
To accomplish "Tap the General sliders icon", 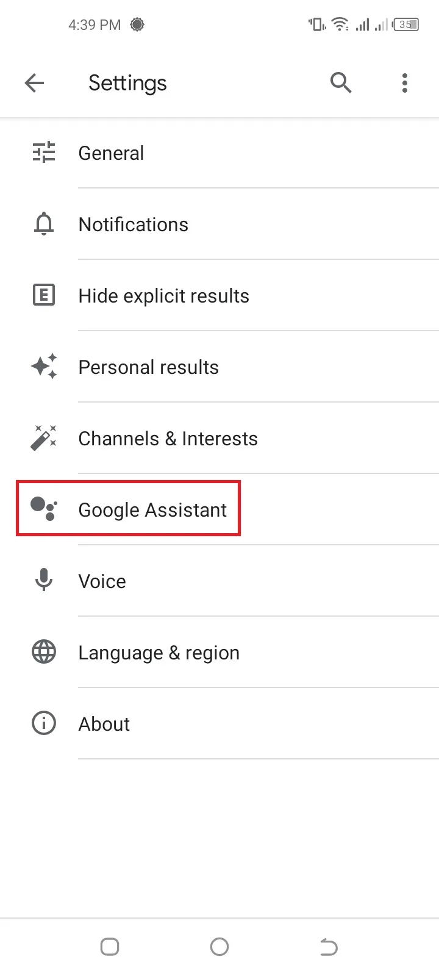I will point(44,152).
